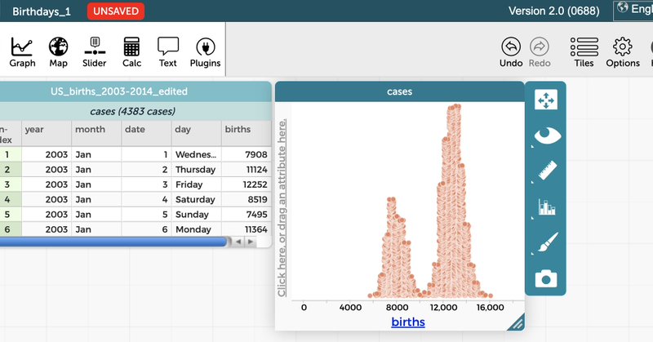Viewport: 653px width, 342px height.
Task: Select row index 1
Action: click(7, 154)
